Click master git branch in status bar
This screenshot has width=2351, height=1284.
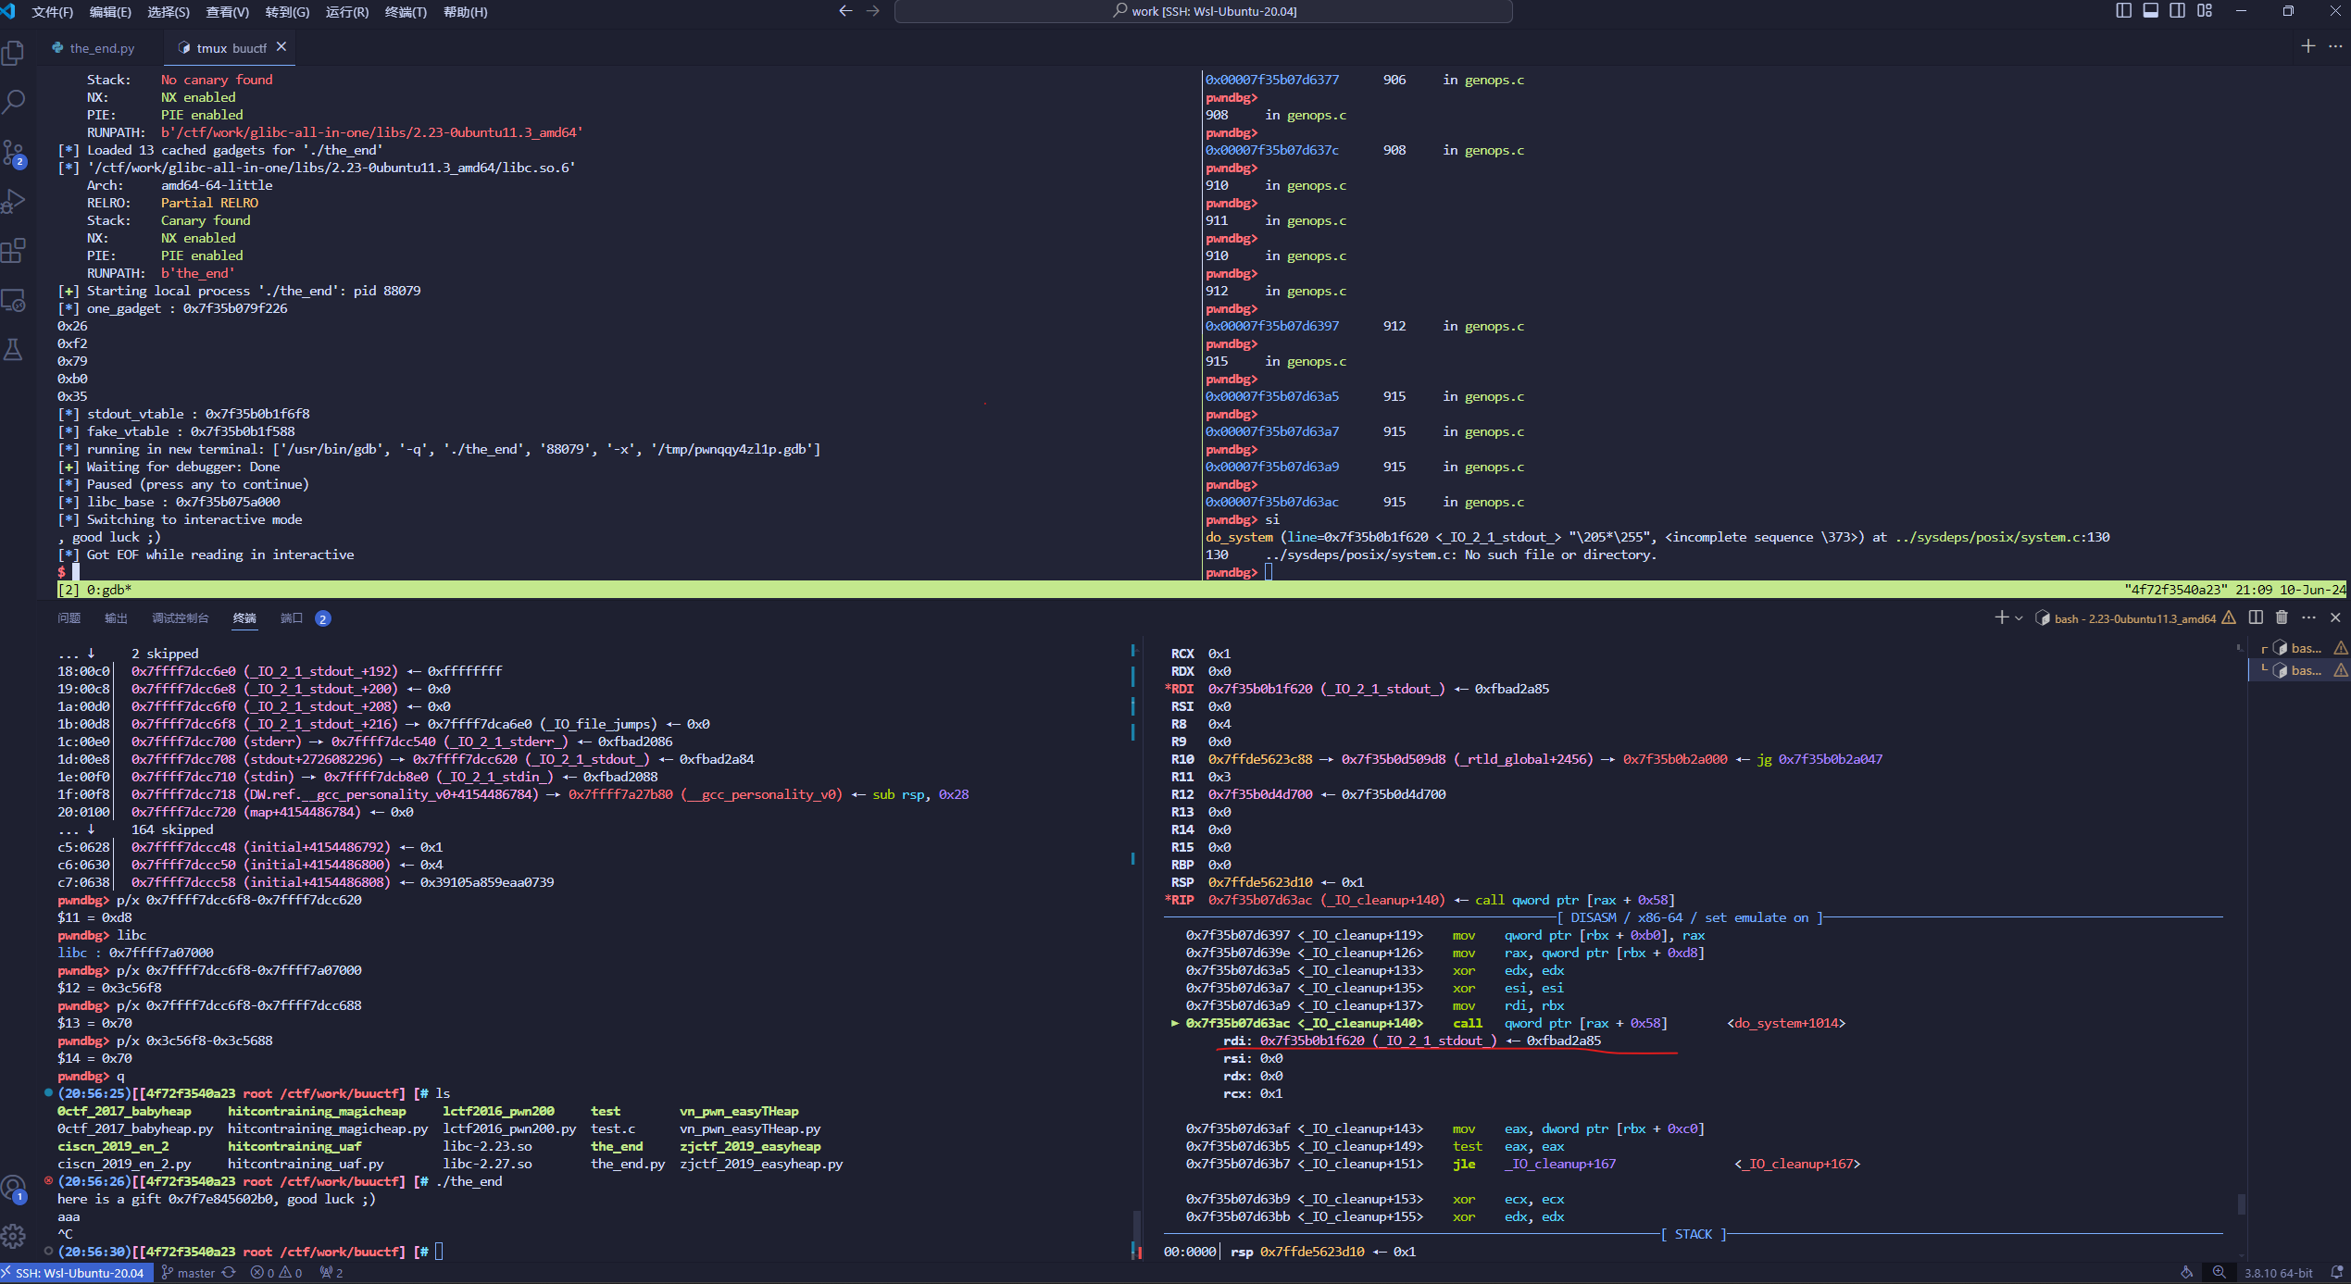click(x=188, y=1273)
